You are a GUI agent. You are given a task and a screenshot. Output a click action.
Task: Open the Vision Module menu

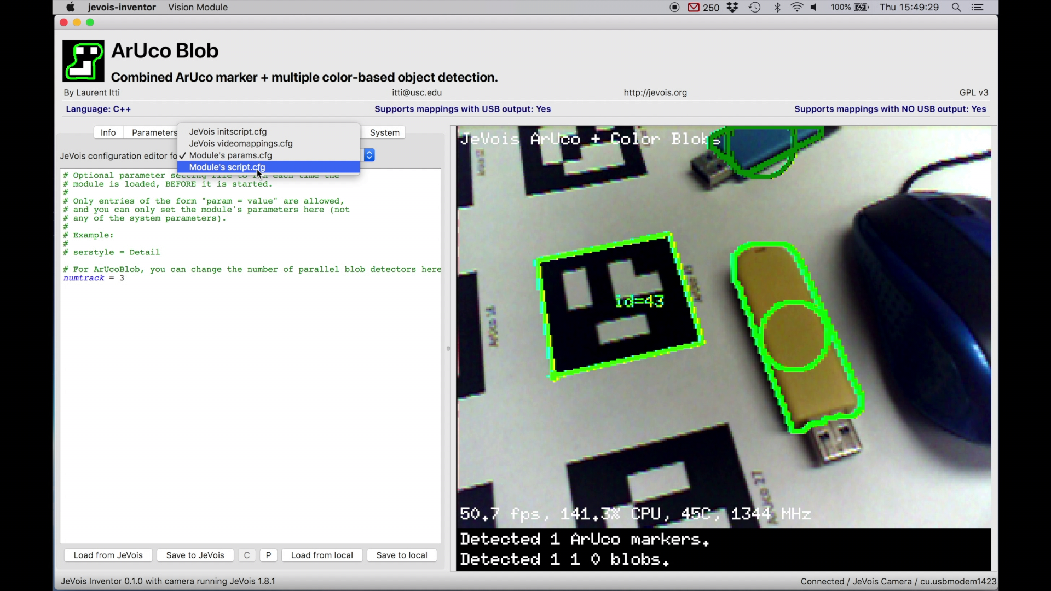tap(198, 7)
